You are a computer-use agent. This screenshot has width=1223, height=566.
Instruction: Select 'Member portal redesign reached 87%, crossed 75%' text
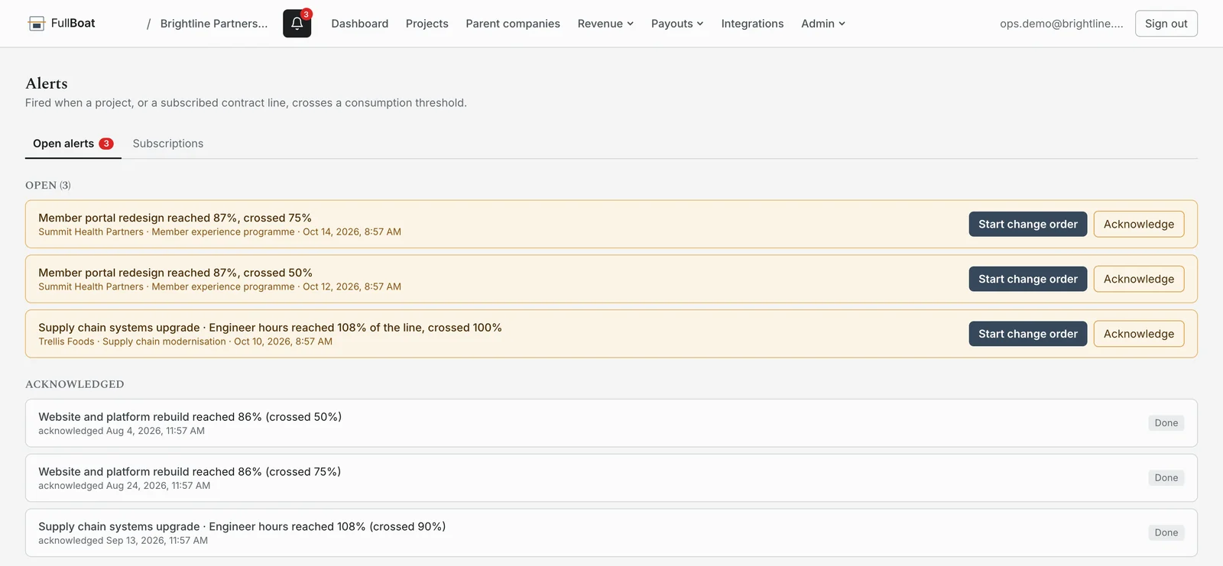click(175, 218)
